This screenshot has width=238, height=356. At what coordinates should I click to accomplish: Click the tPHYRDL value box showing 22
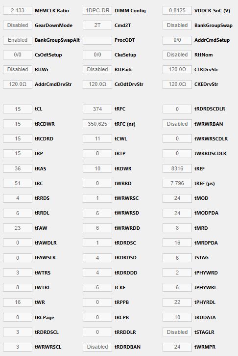tap(177, 302)
